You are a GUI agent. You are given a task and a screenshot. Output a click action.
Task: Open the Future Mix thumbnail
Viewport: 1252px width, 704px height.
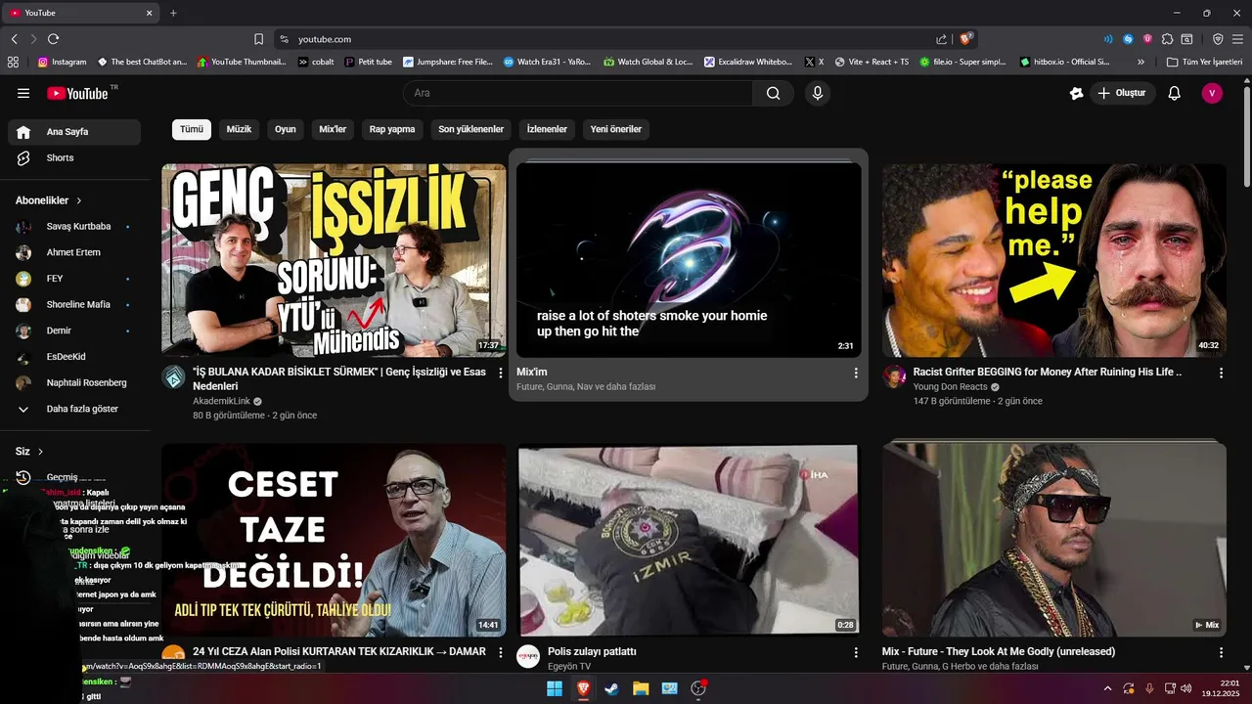tap(1053, 540)
